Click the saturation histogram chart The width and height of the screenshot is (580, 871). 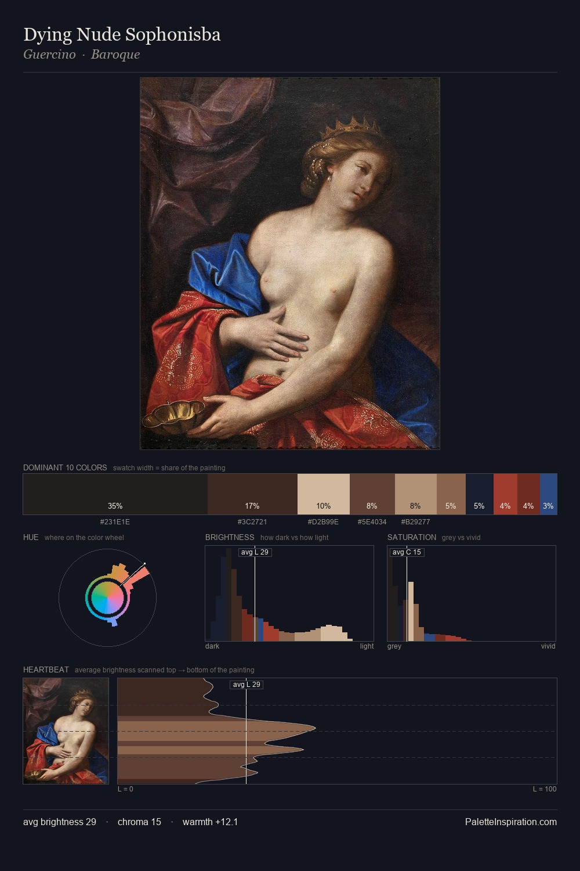[472, 593]
